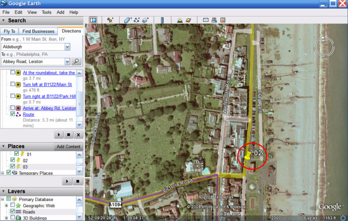348x221 pixels.
Task: Add a placemark with pushpin tool
Action: 110,20
